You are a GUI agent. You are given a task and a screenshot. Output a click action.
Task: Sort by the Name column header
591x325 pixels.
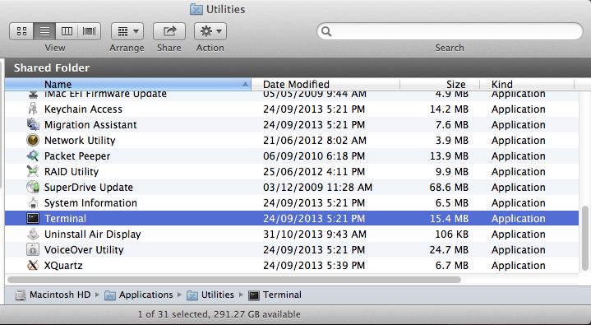[128, 84]
